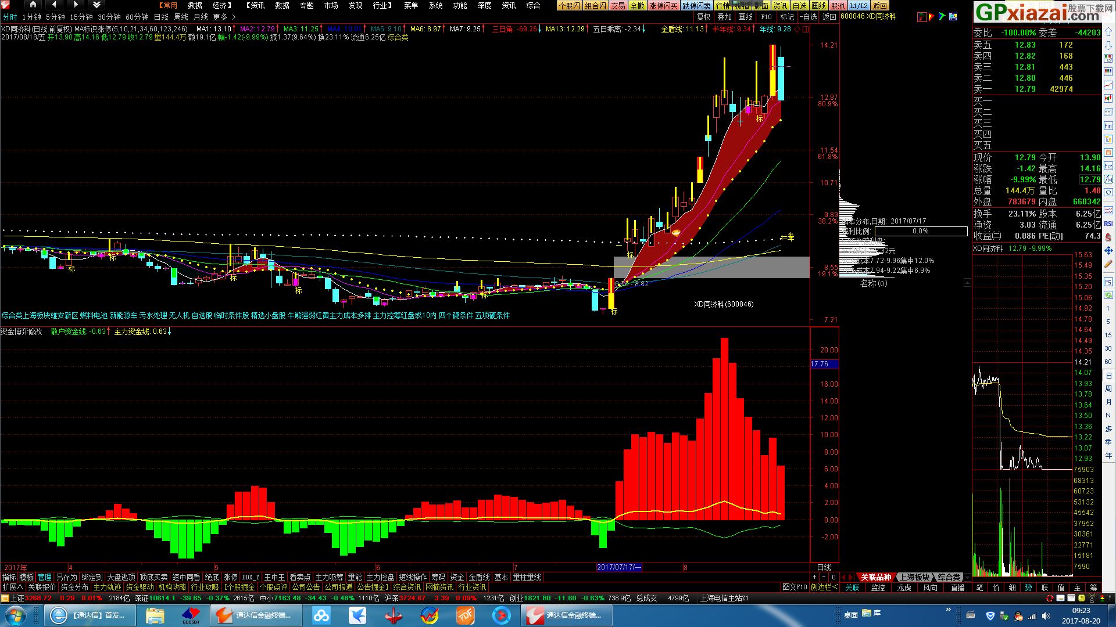Click the 复权 button

(704, 17)
